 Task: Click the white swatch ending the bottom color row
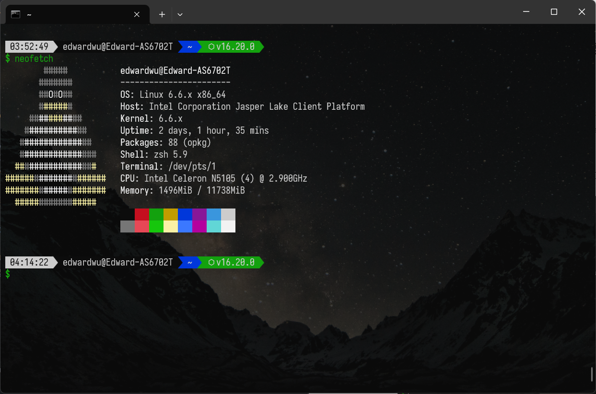[x=228, y=226]
